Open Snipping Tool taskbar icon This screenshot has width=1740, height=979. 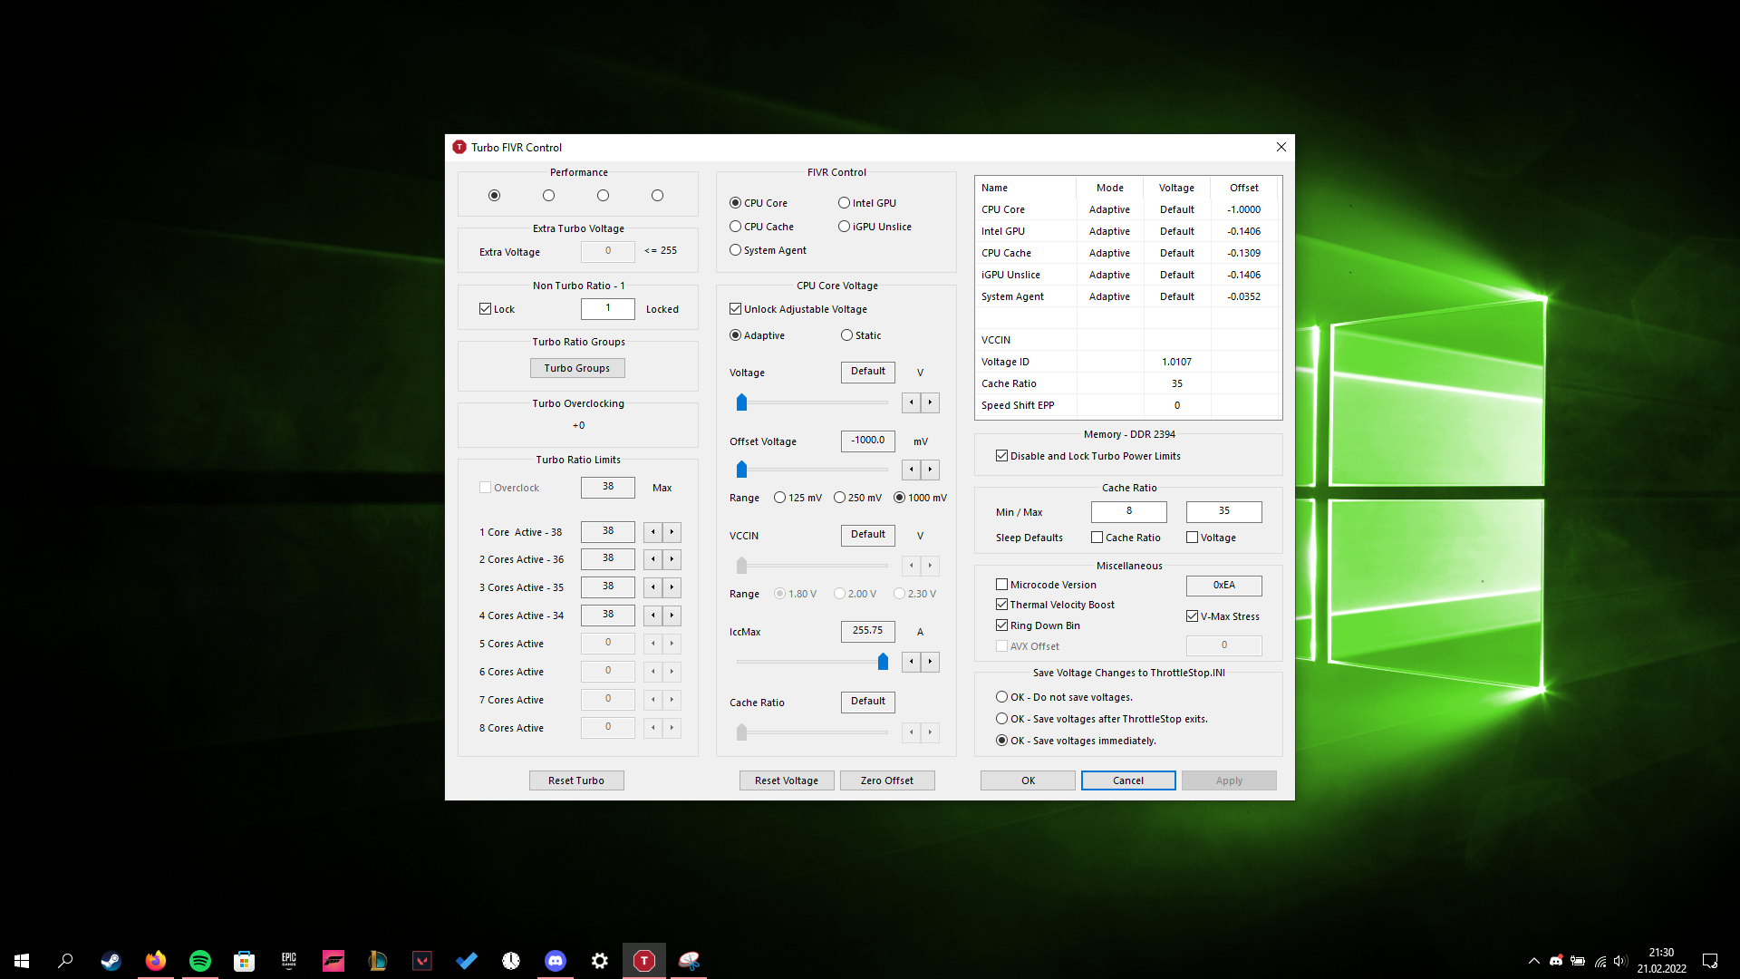tap(689, 961)
